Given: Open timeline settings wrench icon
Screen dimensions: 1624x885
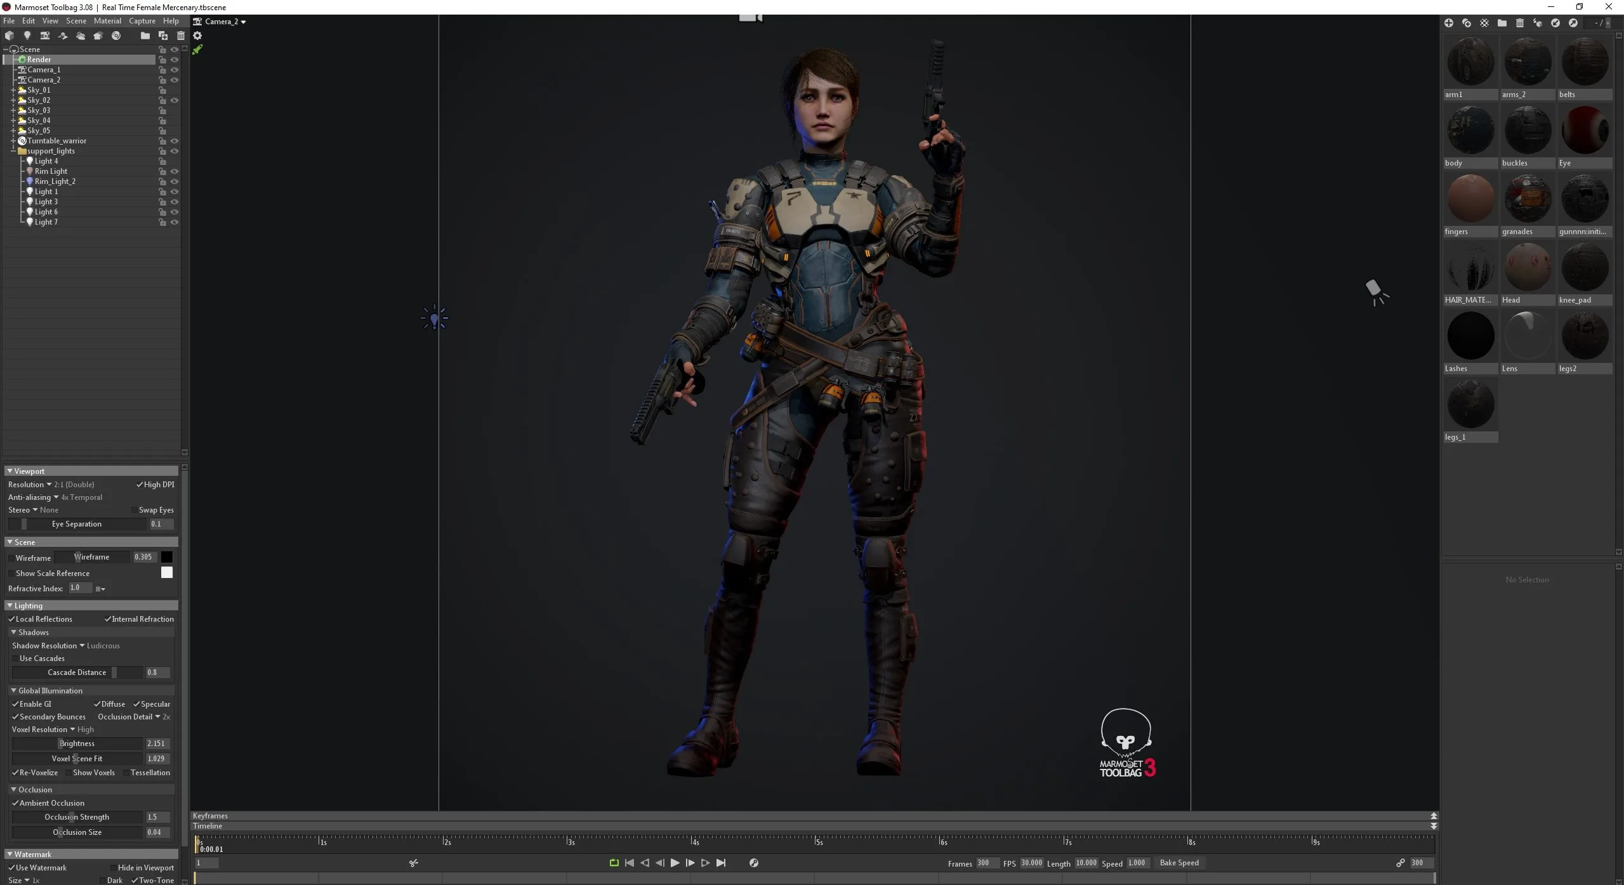Looking at the screenshot, I should click(754, 863).
